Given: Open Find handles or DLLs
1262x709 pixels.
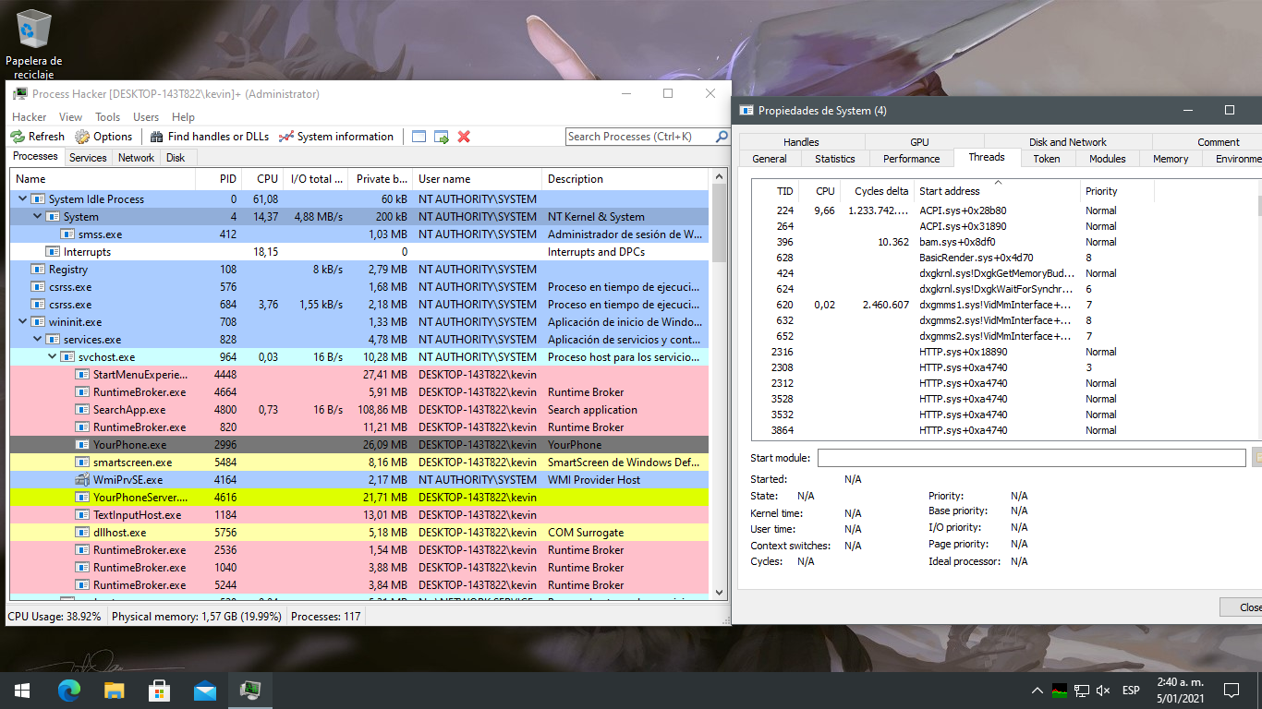Looking at the screenshot, I should click(209, 137).
